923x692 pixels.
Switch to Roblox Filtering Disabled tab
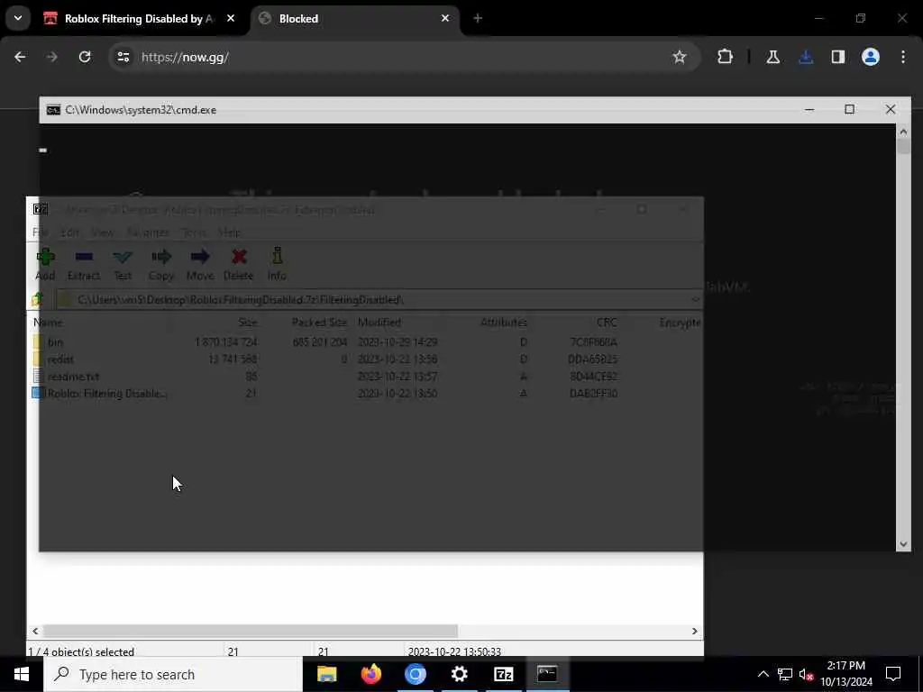click(140, 19)
